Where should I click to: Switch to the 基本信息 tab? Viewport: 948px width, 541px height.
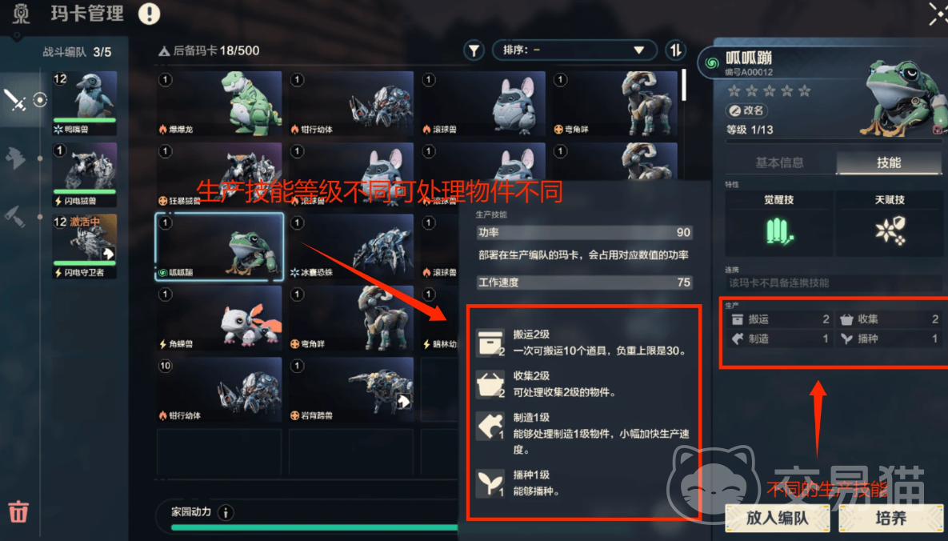coord(779,162)
